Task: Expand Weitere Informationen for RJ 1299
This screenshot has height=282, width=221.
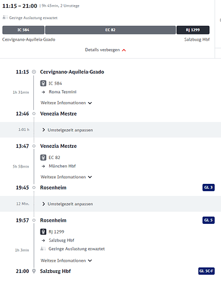Action: point(66,261)
